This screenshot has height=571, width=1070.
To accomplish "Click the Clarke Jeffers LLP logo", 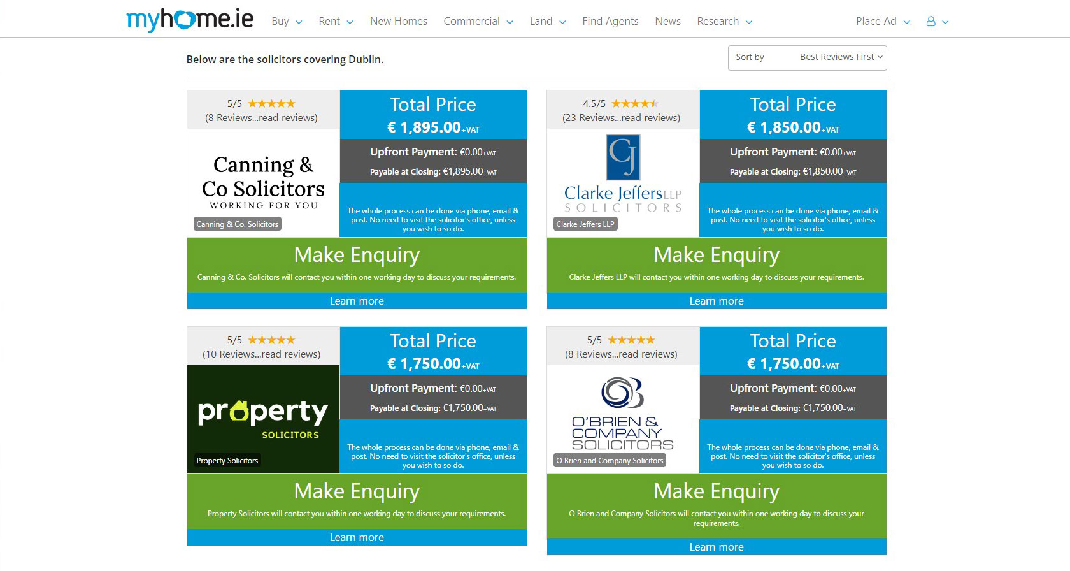I will coord(623,173).
